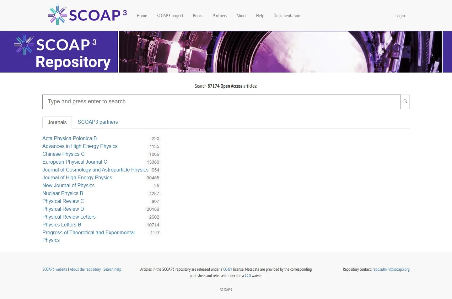The image size is (452, 299).
Task: Open the Search help footer link
Action: click(x=112, y=269)
